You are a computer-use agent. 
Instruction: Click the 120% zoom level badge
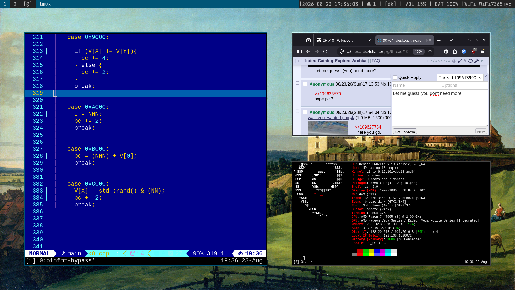419,52
